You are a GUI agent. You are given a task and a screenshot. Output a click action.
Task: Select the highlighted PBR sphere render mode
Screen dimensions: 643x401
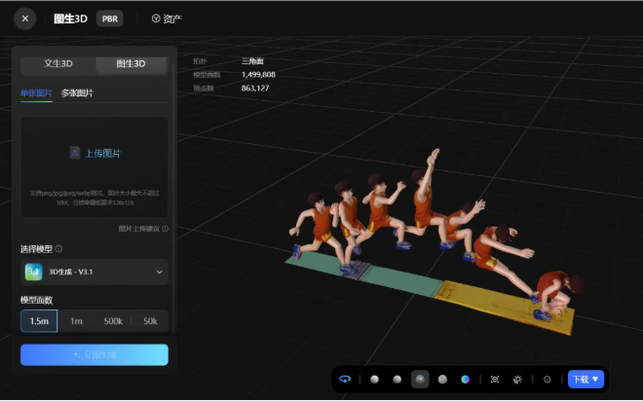[x=420, y=380]
